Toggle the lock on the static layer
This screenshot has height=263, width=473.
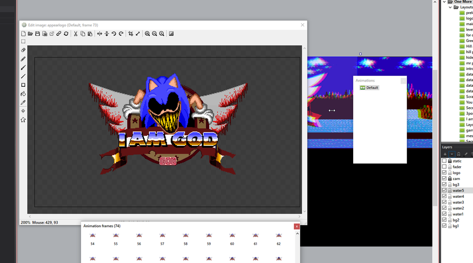click(450, 161)
